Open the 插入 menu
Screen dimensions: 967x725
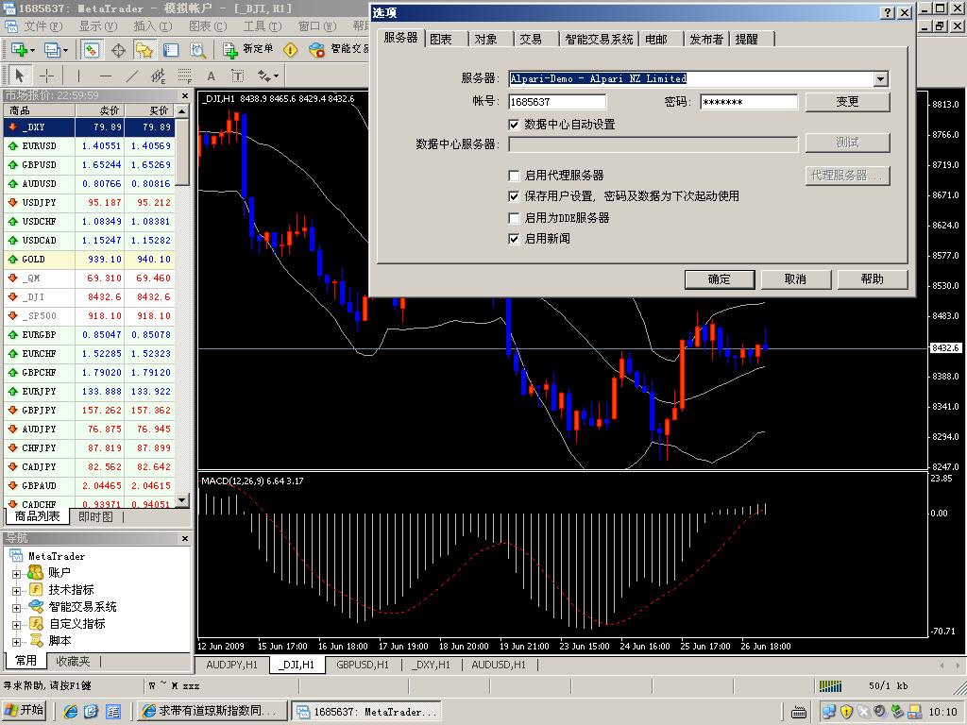point(153,26)
